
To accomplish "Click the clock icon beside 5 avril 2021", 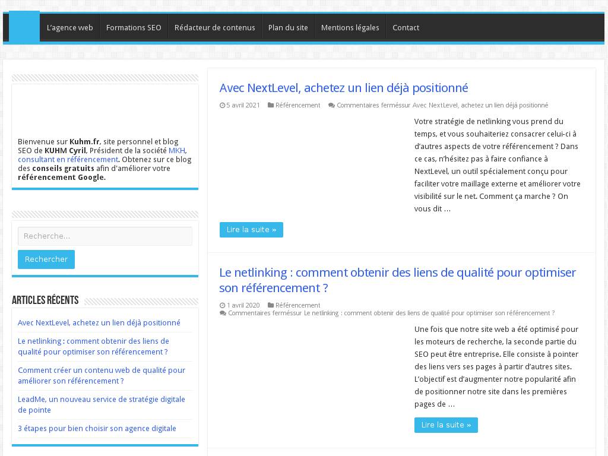I will pos(223,106).
